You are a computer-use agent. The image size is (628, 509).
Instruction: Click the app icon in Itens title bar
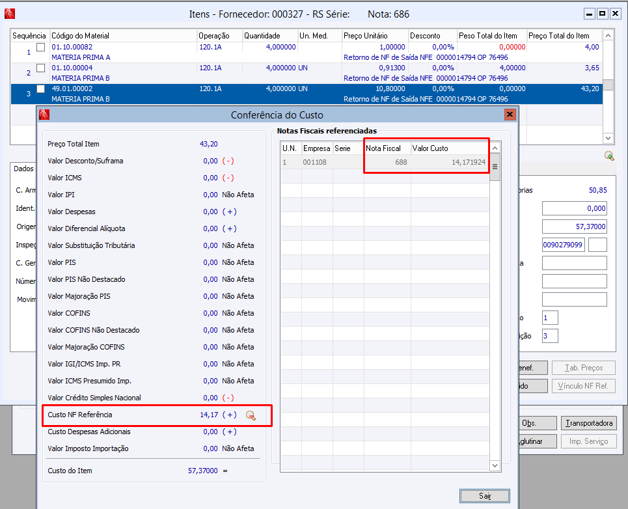[x=9, y=14]
